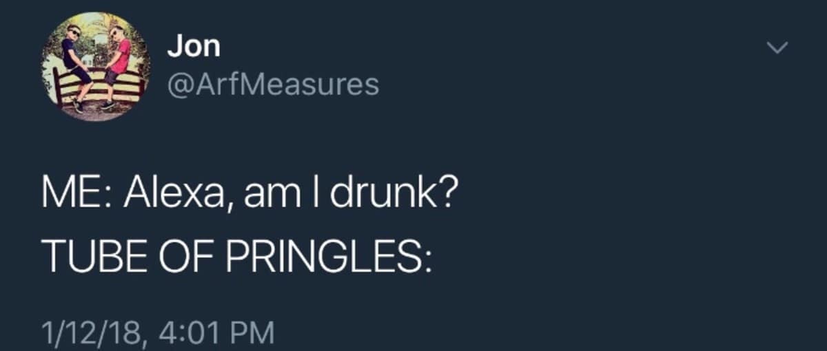Click the tweet timestamp 1/12/18, 4:01 PM
Viewport: 827px width, 351px height.
point(158,332)
